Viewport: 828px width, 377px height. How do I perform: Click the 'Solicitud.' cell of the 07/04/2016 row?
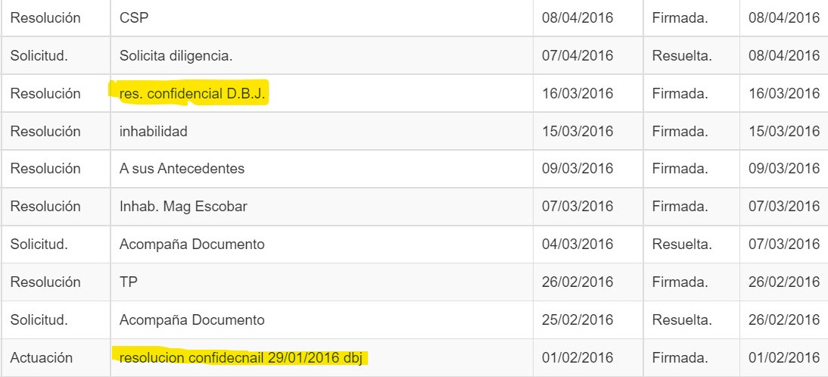[x=39, y=56]
